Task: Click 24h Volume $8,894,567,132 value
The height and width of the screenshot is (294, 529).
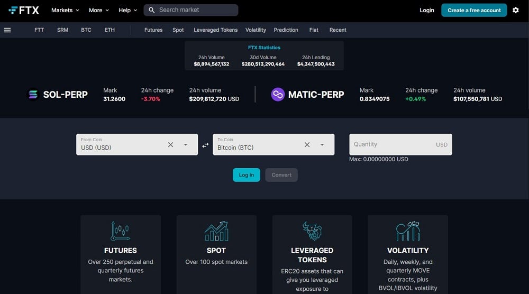Action: pos(212,64)
